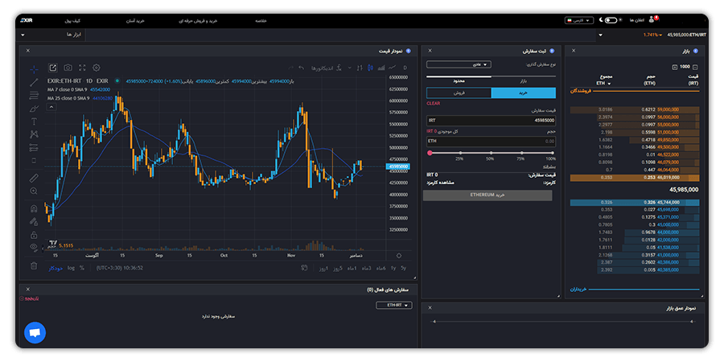Select the market (بازار) order tab
This screenshot has height=362, width=724.
click(523, 80)
